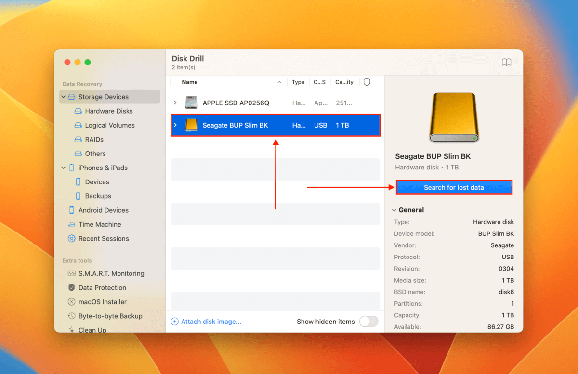Click the Byte-to-byte Backup clock icon
The height and width of the screenshot is (374, 578).
tap(72, 316)
